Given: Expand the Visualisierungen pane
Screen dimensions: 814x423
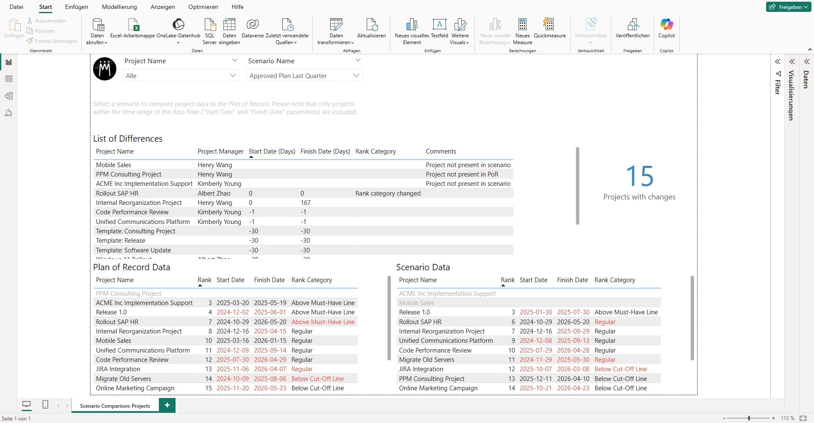Looking at the screenshot, I should pos(792,62).
